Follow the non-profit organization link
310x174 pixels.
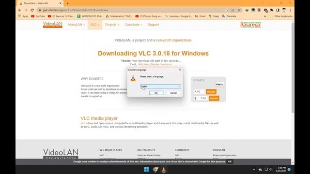(173, 40)
